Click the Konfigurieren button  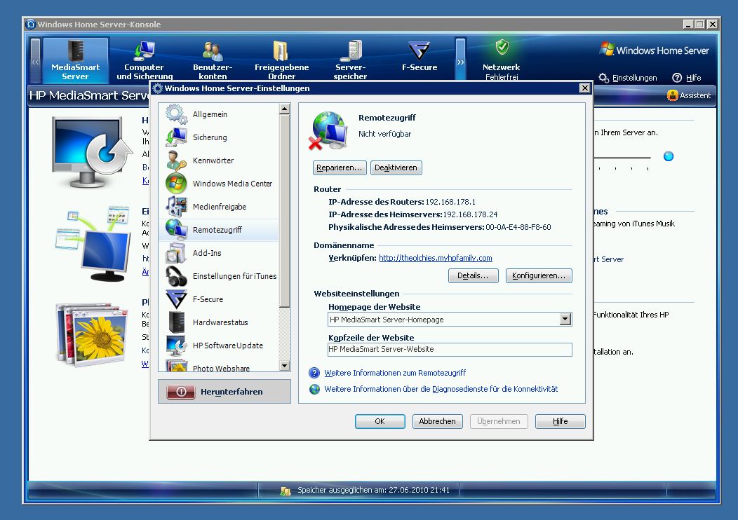[539, 275]
